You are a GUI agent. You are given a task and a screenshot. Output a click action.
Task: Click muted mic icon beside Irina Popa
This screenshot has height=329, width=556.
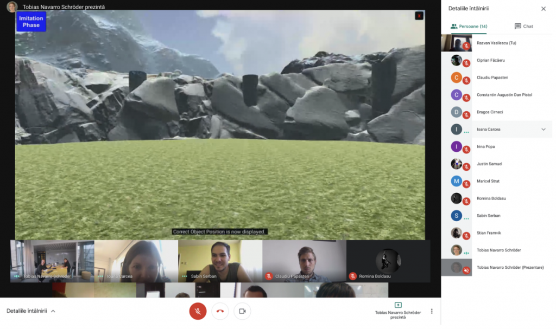466,150
